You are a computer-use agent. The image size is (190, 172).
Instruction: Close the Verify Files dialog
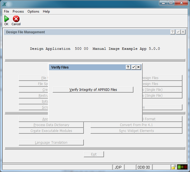point(138,67)
